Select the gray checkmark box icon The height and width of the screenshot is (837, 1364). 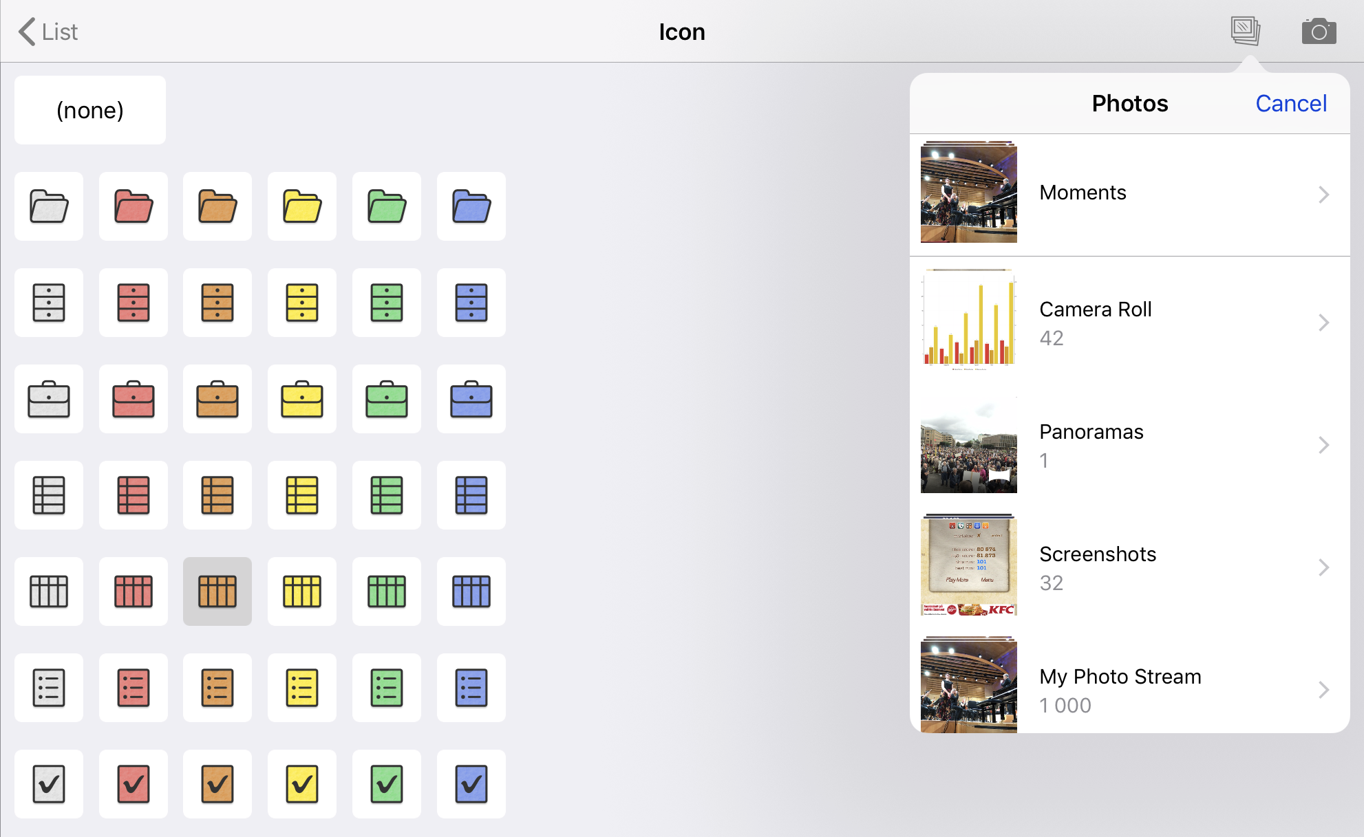coord(49,784)
